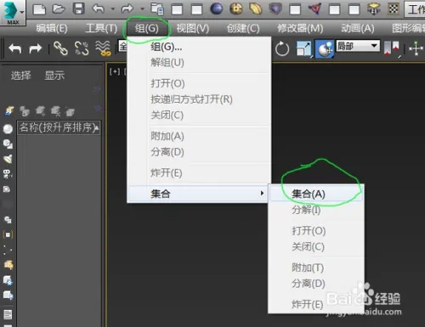The height and width of the screenshot is (327, 425).
Task: Save the scene with the floppy disk icon
Action: (78, 8)
